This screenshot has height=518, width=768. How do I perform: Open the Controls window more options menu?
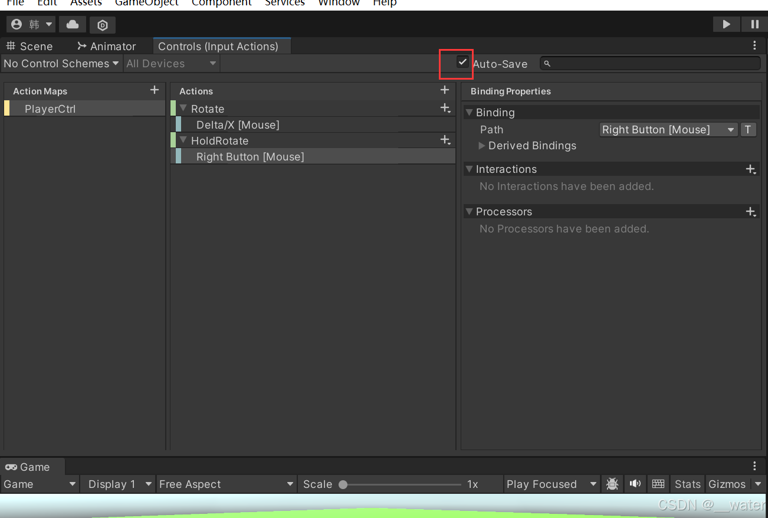pyautogui.click(x=754, y=45)
